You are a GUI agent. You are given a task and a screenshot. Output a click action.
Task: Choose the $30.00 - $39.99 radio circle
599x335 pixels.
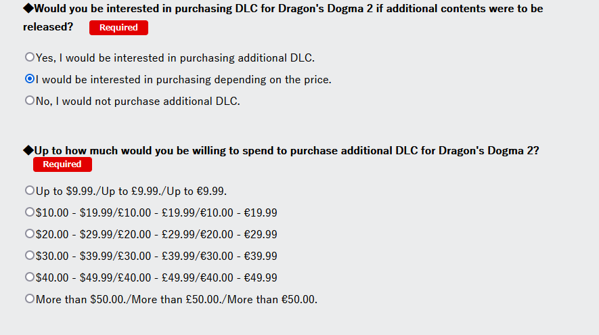coord(29,255)
